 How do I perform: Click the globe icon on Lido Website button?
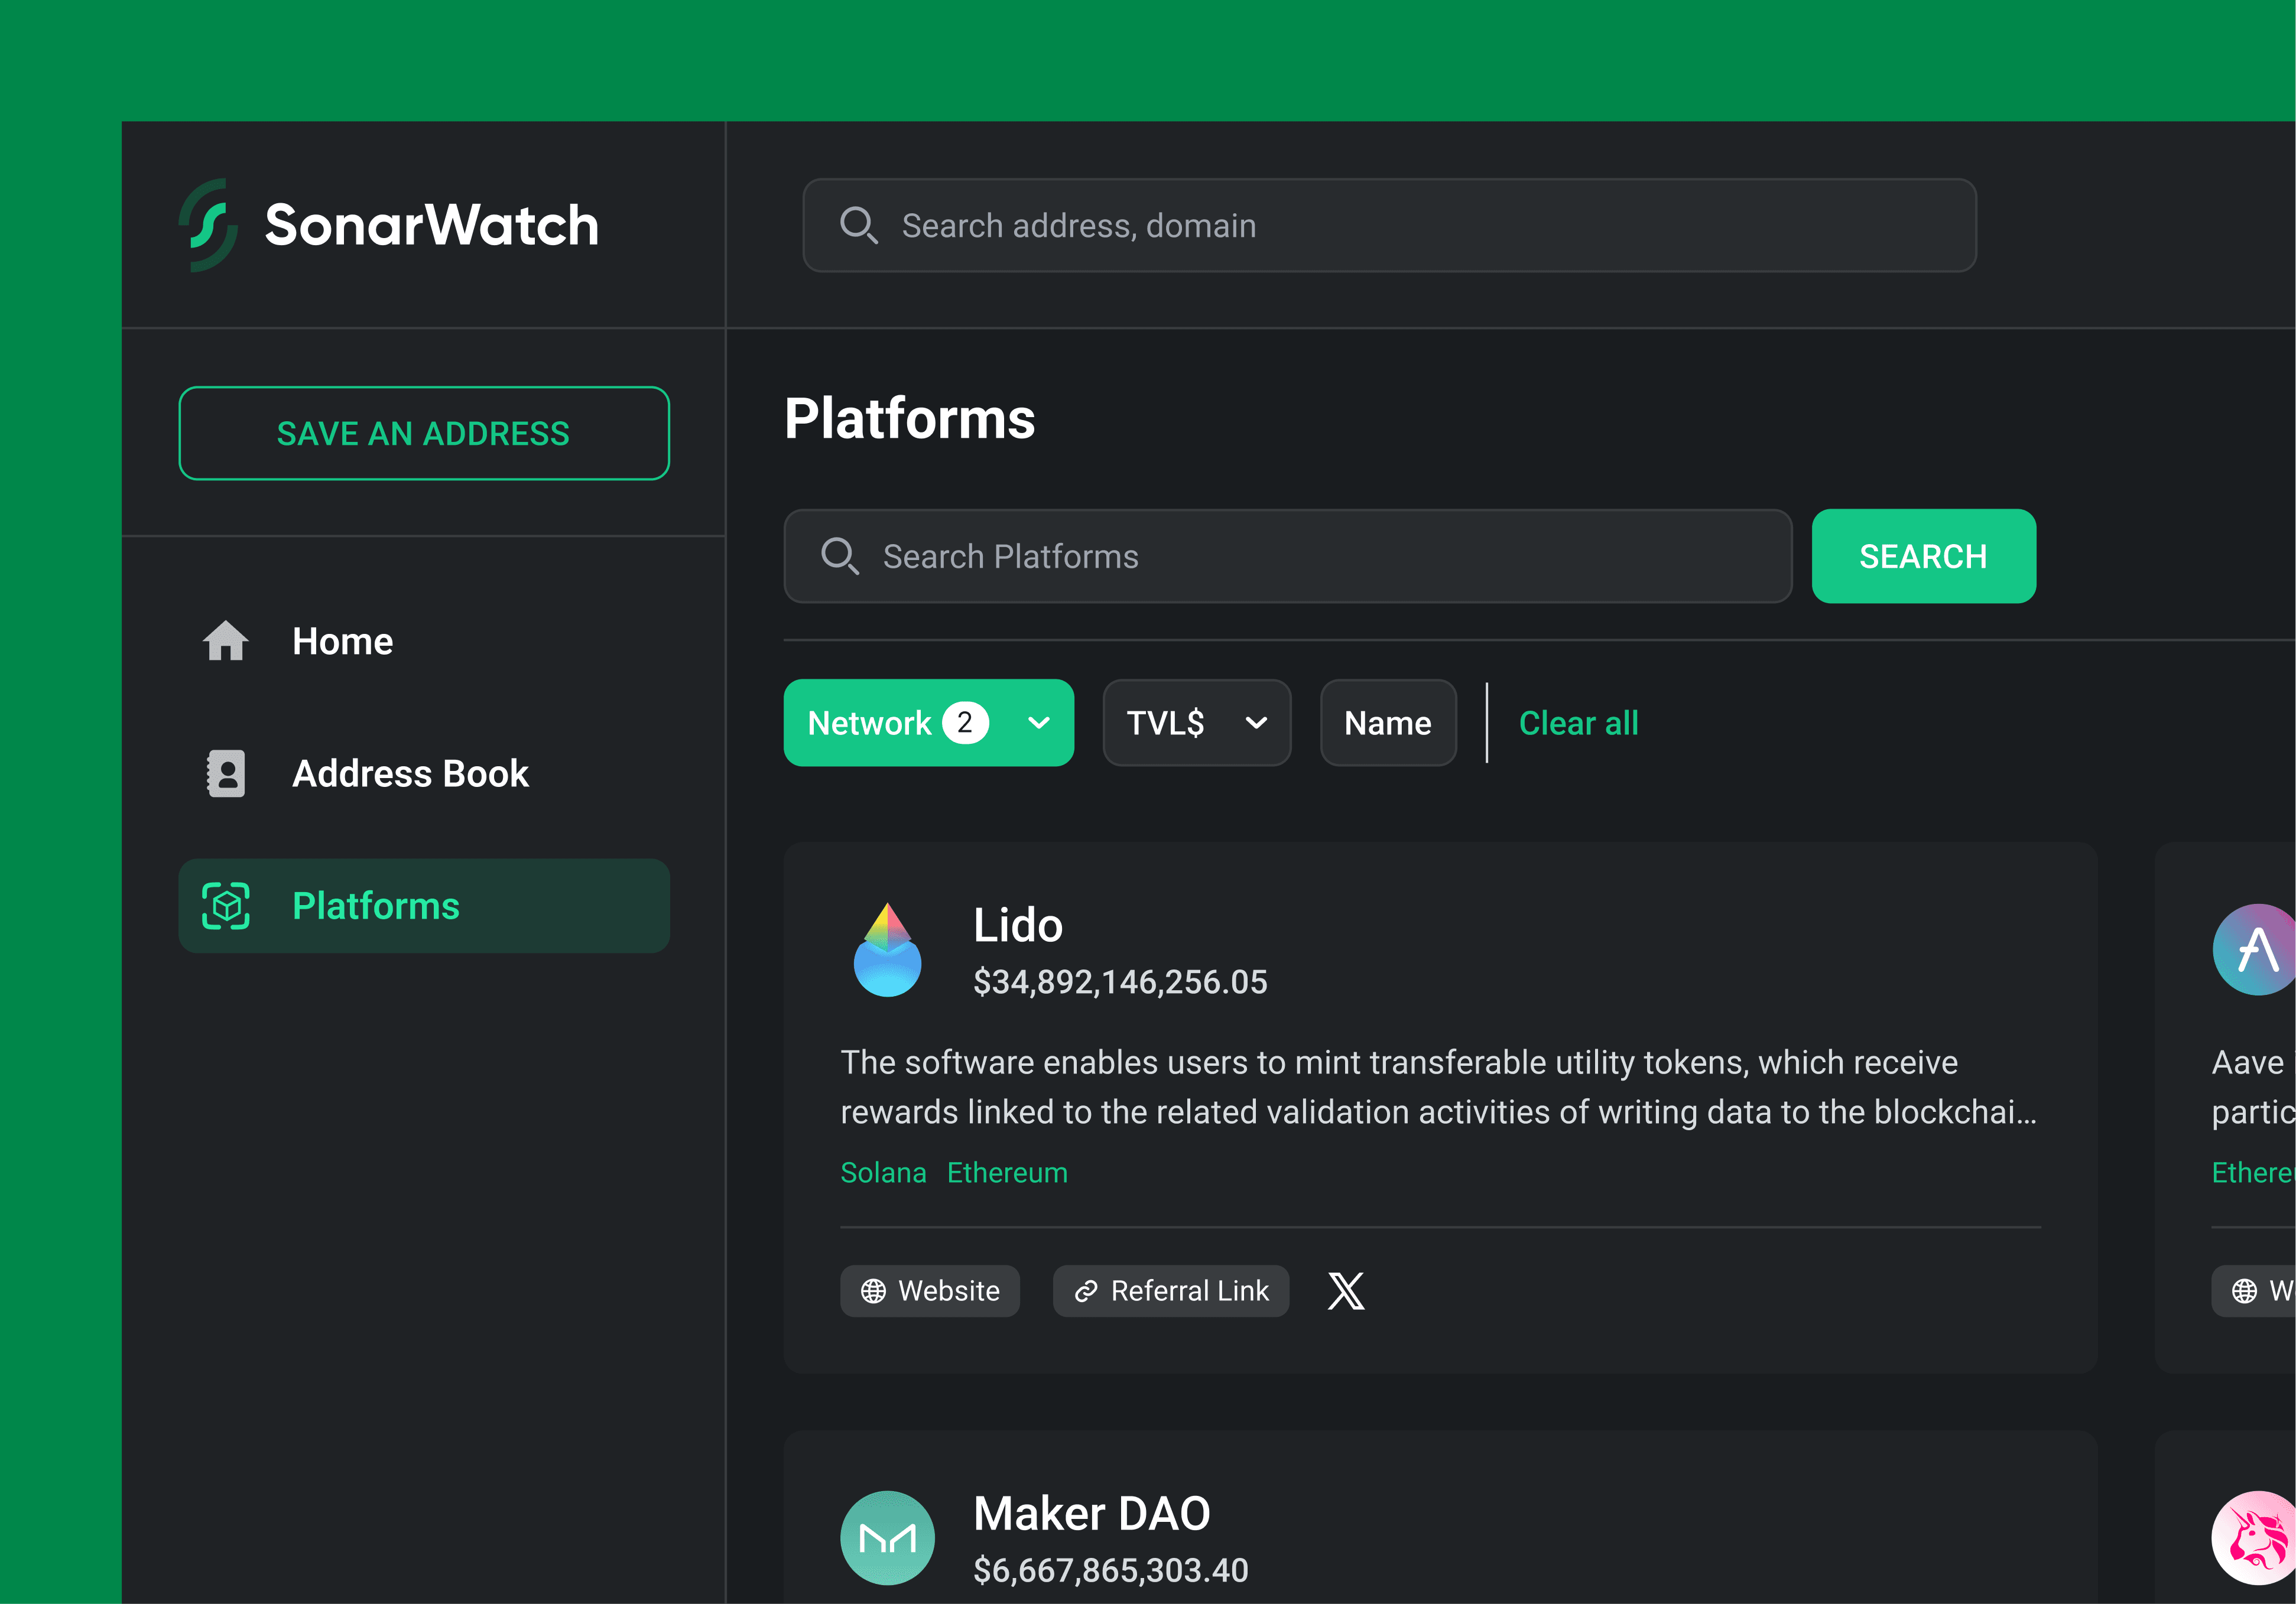point(873,1291)
